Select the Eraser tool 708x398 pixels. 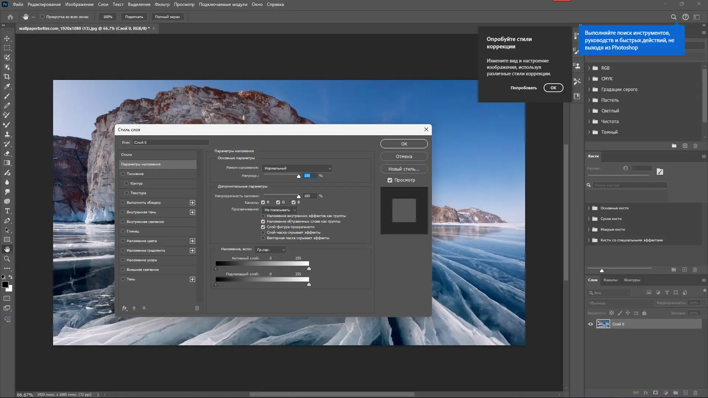tap(7, 154)
